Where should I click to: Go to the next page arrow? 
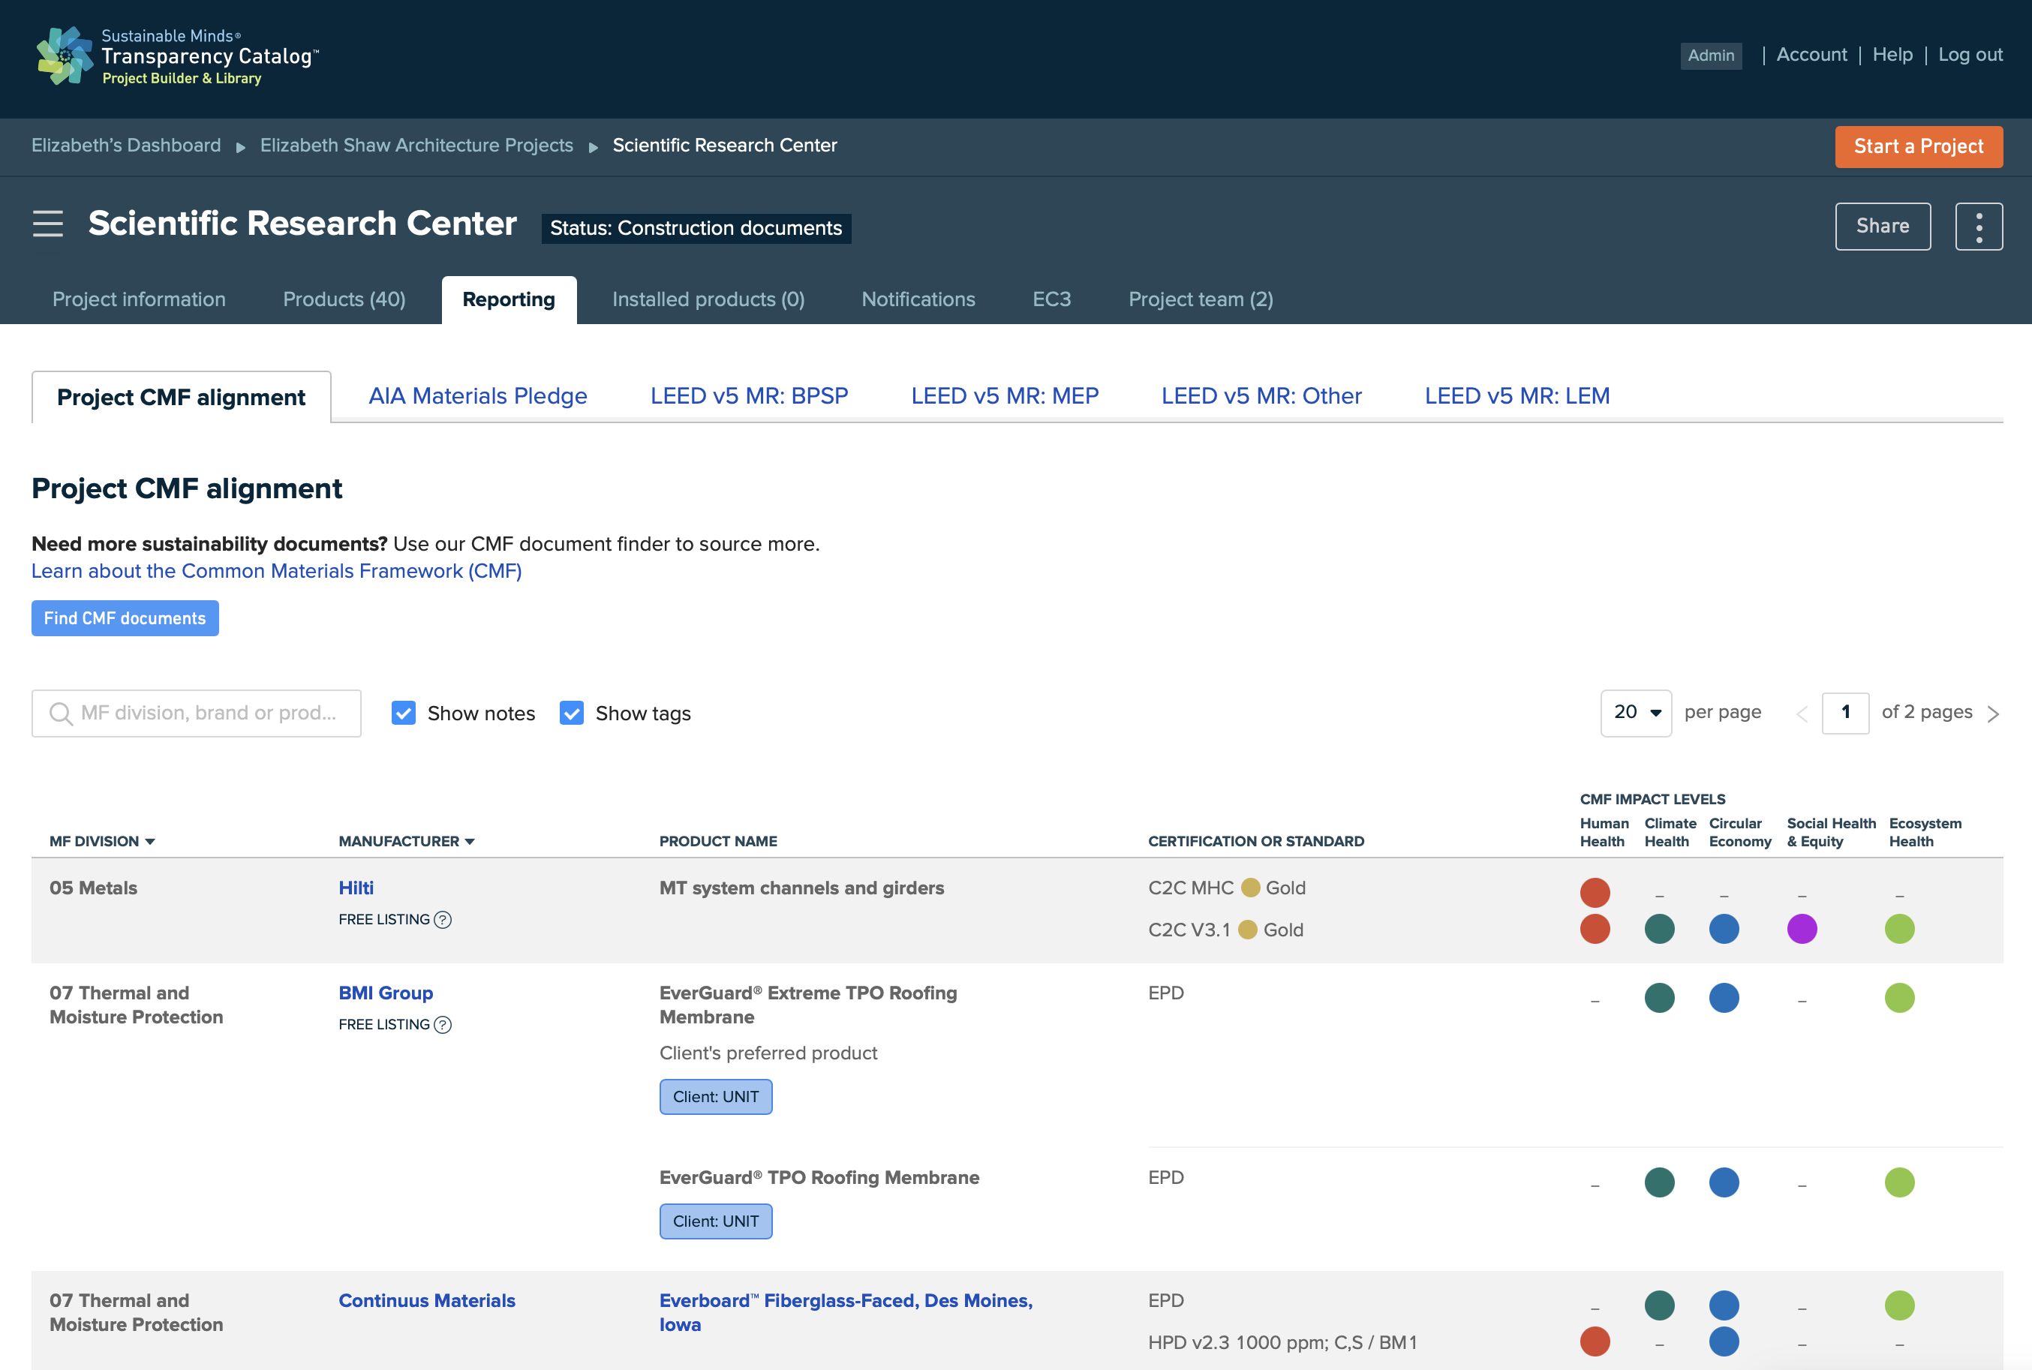click(1993, 714)
